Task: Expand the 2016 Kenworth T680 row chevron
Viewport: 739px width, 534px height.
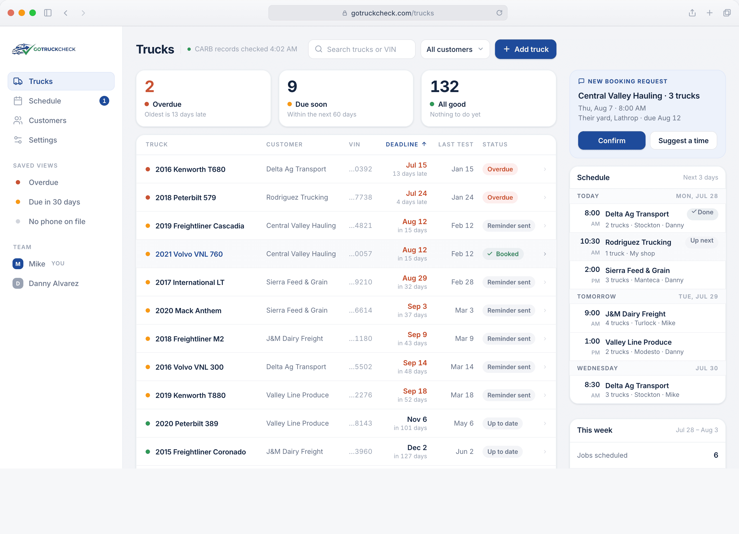Action: [x=545, y=169]
